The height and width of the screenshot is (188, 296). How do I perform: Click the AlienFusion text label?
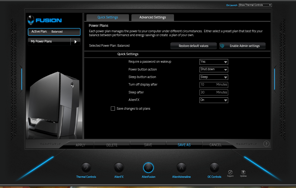coord(149,177)
